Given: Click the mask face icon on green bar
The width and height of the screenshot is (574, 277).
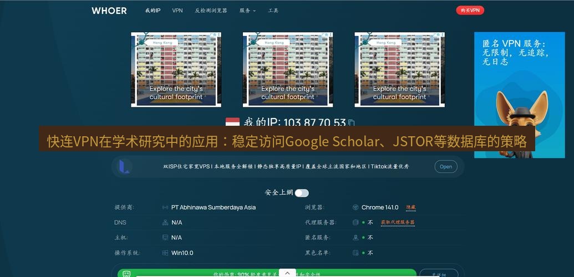Looking at the screenshot, I should pyautogui.click(x=126, y=274).
